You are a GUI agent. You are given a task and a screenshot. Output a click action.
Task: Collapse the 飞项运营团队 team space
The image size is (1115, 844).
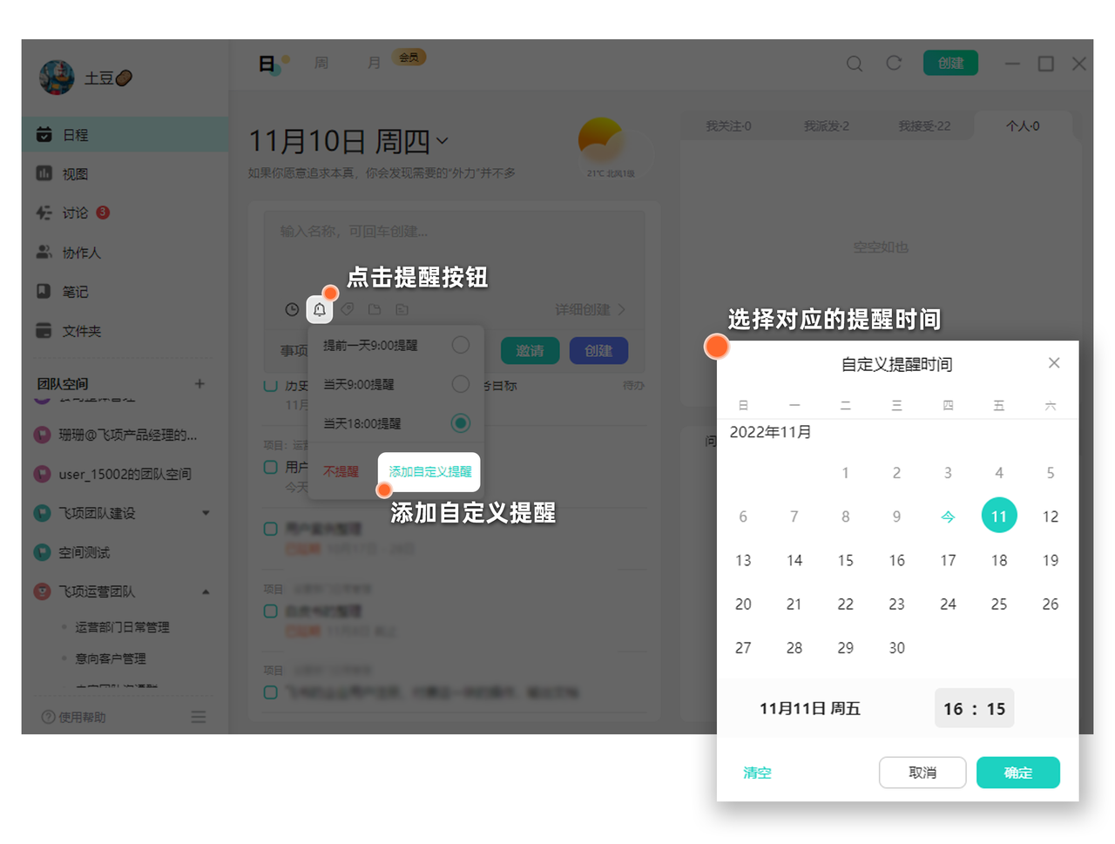(206, 591)
